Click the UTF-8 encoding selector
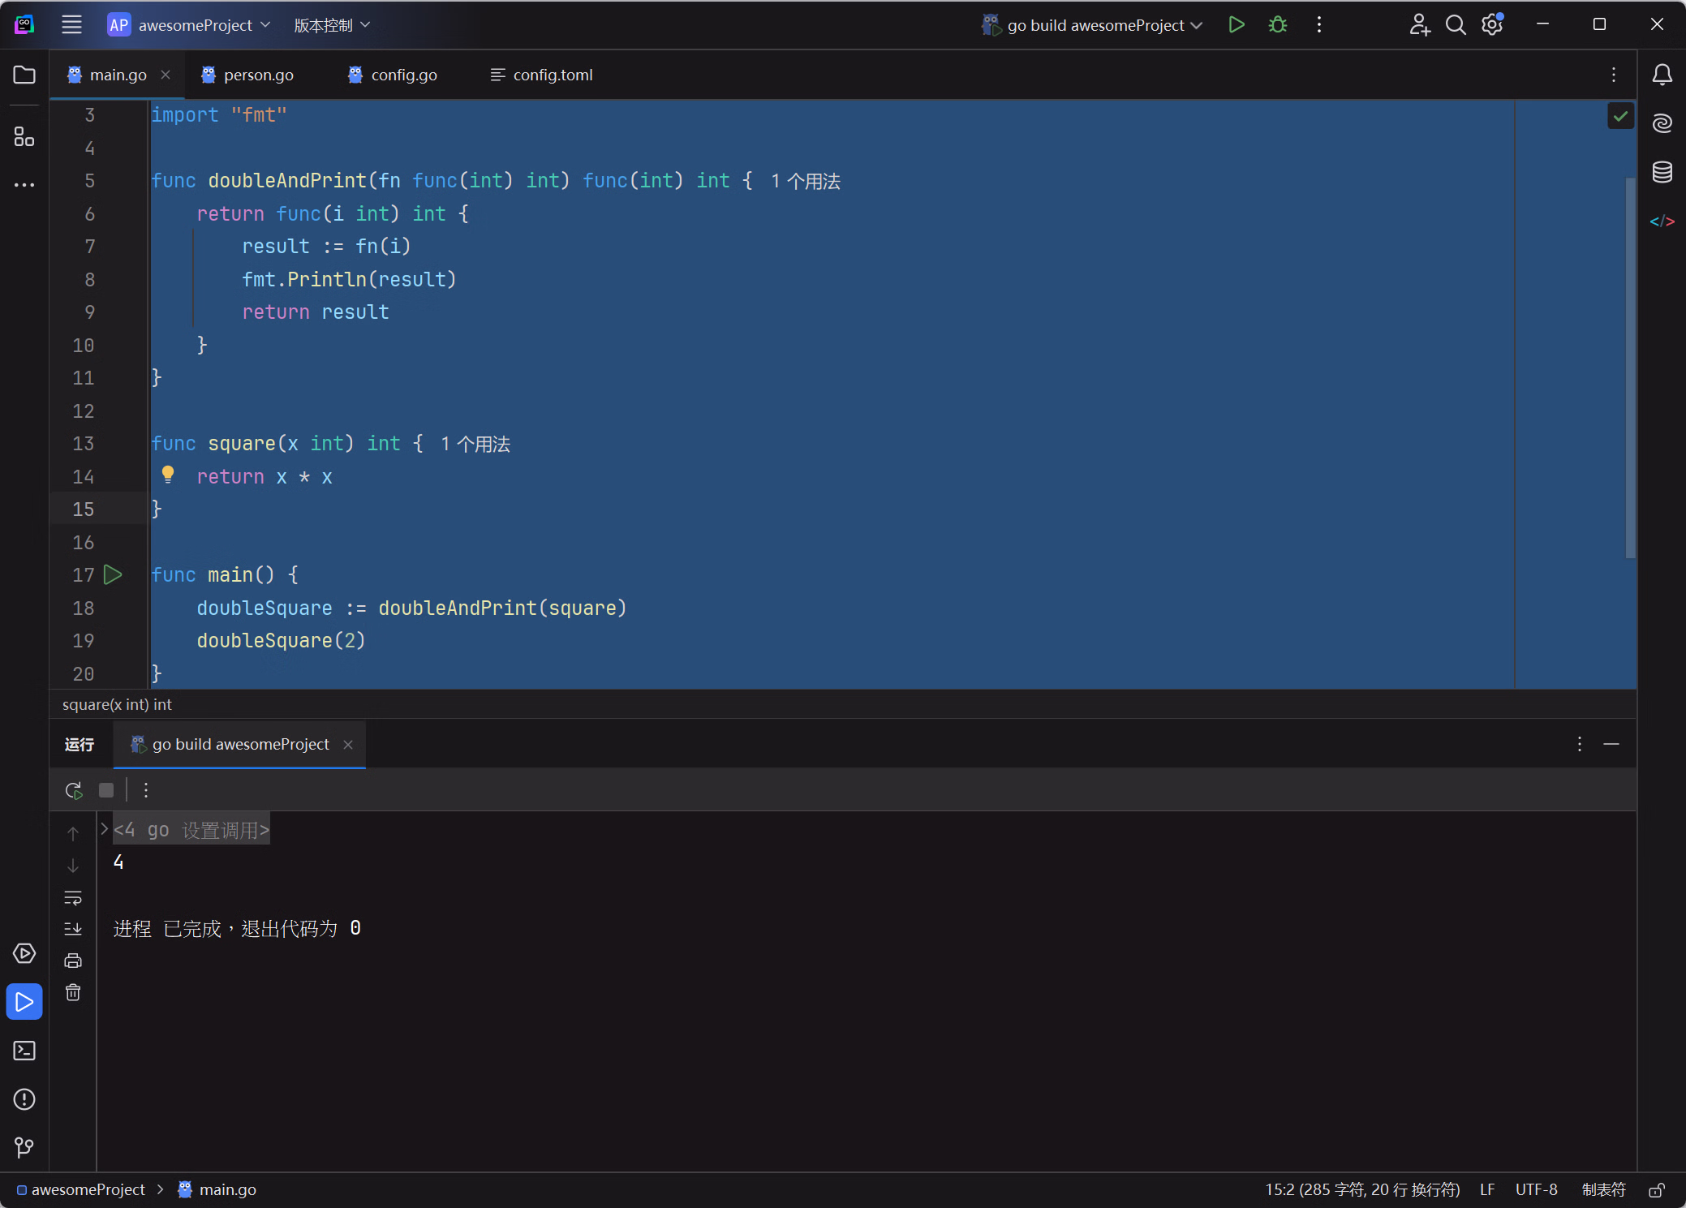This screenshot has width=1686, height=1208. [x=1536, y=1190]
